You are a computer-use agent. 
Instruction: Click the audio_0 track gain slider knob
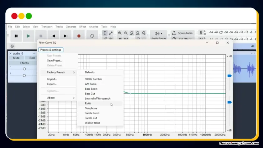pyautogui.click(x=24, y=69)
